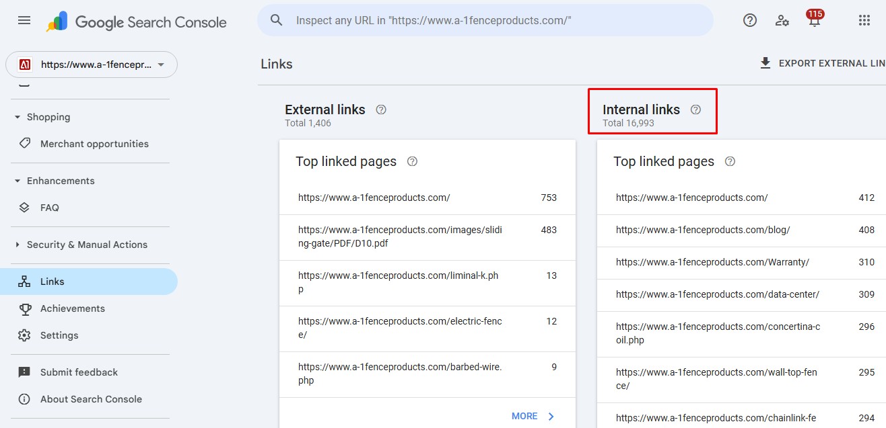The width and height of the screenshot is (886, 428).
Task: Open internal row for wall-top-fence
Action: point(741,379)
